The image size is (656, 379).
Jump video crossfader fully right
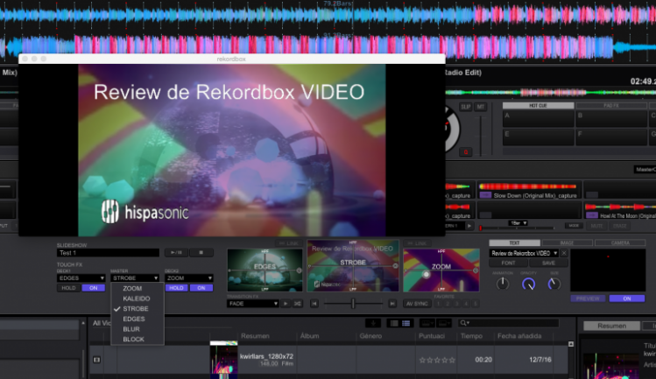tap(392, 304)
